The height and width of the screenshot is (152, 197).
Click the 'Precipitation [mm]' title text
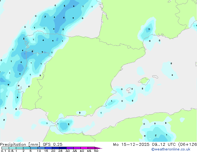tap(20, 145)
